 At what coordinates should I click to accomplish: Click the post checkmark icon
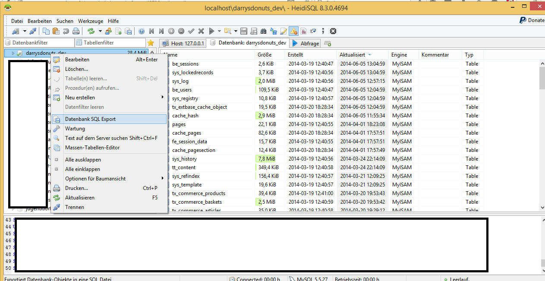point(191,31)
